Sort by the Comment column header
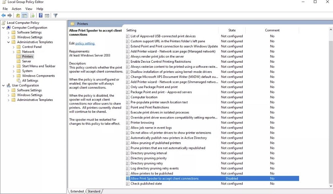333x194 pixels. (272, 30)
